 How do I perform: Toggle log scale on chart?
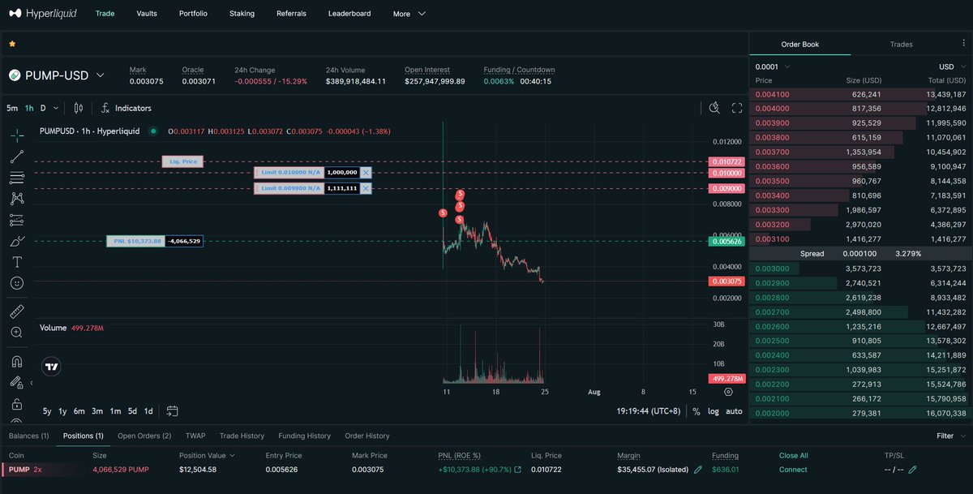[713, 411]
